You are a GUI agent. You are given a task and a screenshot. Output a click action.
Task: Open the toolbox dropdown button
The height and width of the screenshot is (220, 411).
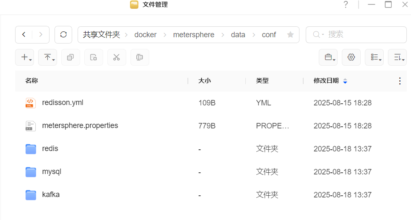coord(328,58)
